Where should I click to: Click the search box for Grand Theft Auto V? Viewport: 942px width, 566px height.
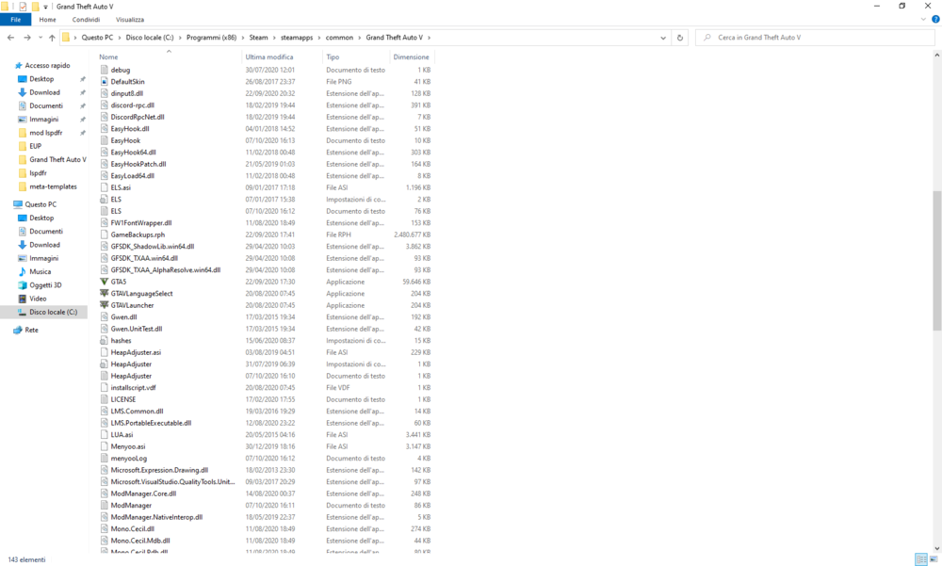point(815,38)
